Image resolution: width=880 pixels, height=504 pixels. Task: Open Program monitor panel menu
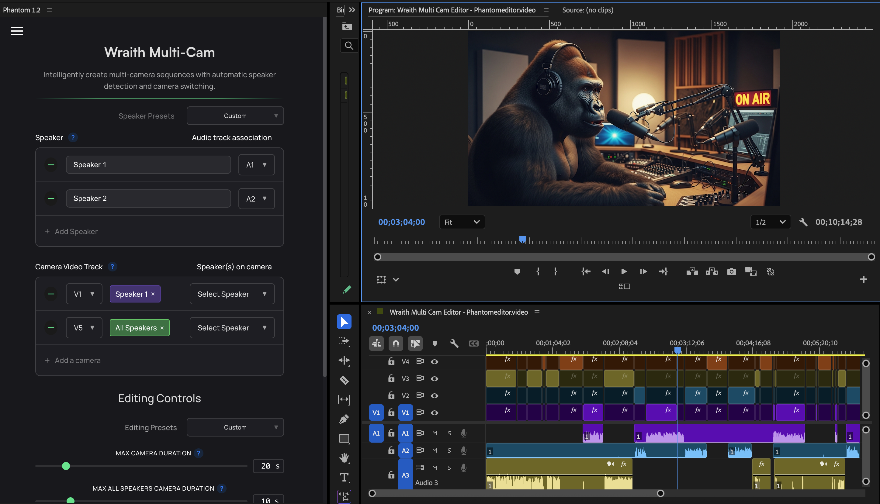pyautogui.click(x=546, y=10)
